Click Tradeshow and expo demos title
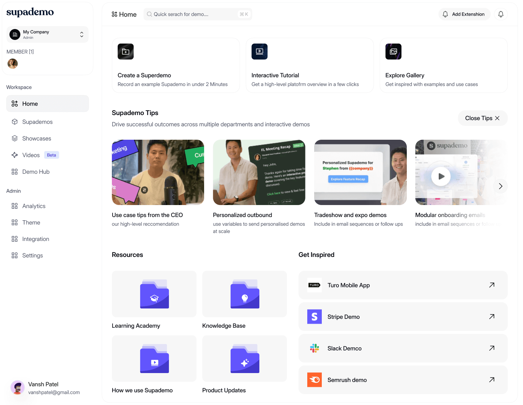The height and width of the screenshot is (405, 523). pos(350,215)
